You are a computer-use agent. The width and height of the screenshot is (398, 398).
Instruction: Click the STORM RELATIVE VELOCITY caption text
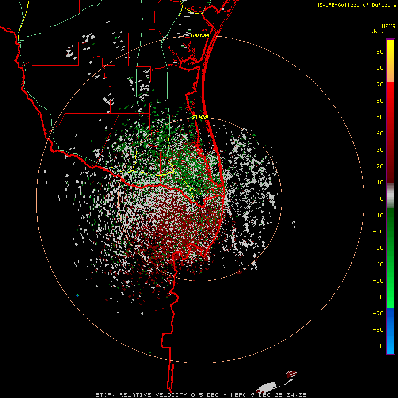(x=142, y=395)
